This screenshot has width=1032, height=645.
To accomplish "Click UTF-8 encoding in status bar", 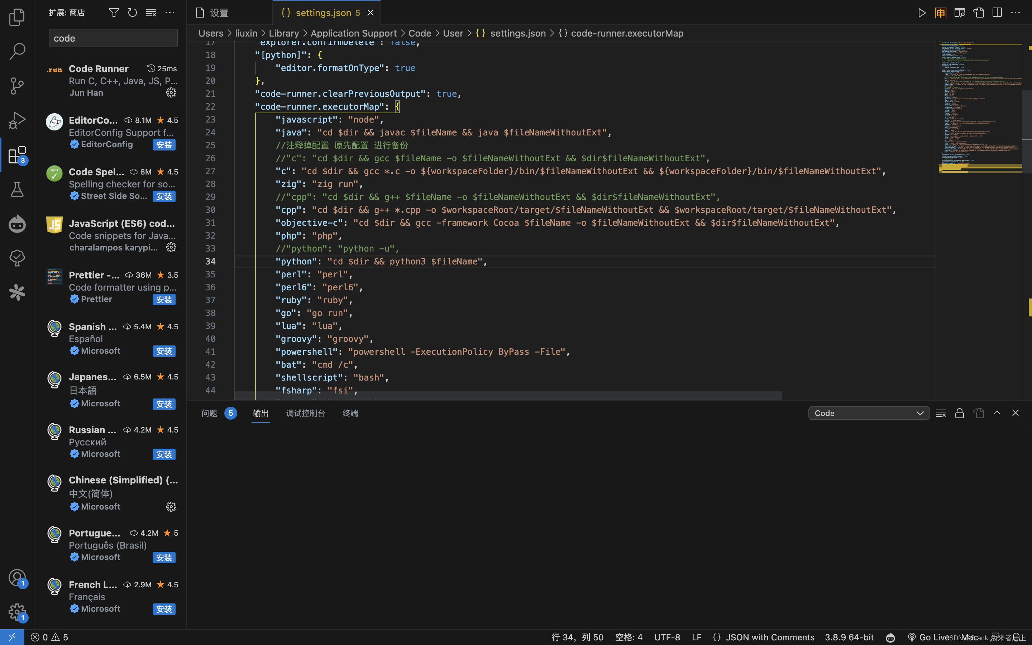I will (x=667, y=637).
